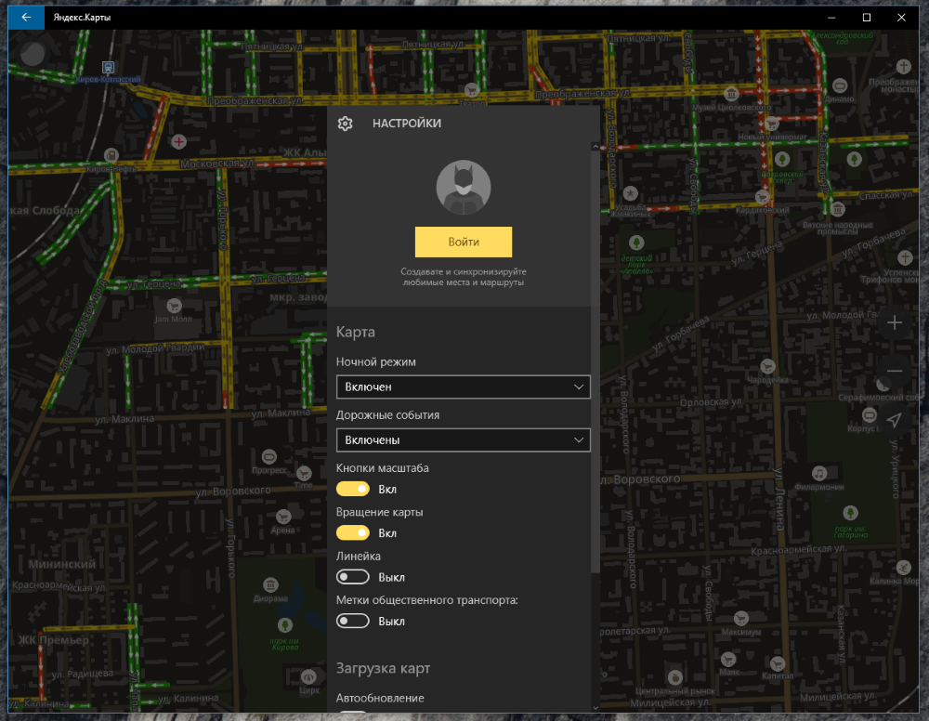Enable the Линейка toggle

pos(353,577)
